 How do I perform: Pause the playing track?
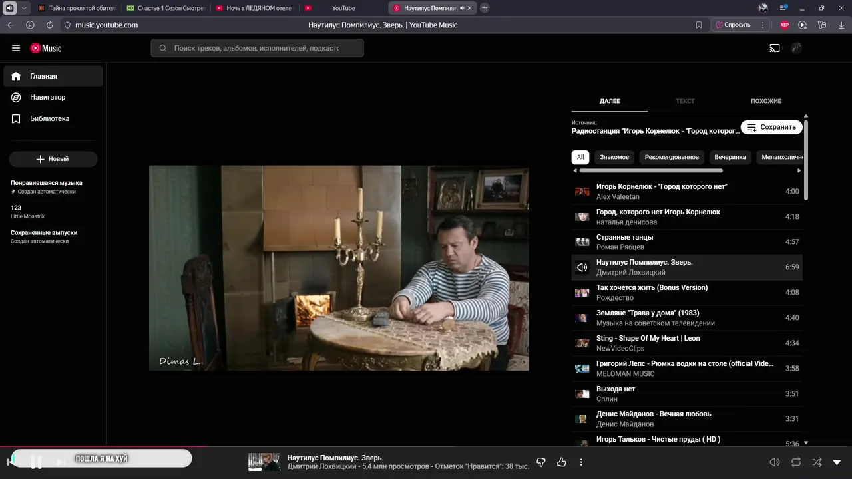click(x=37, y=462)
